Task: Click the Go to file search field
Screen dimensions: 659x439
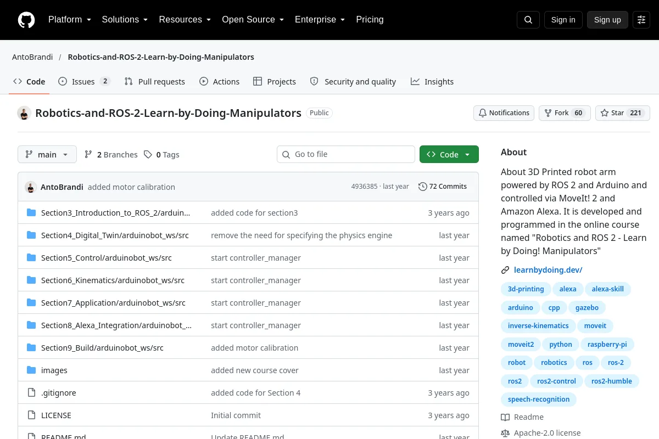Action: tap(346, 155)
